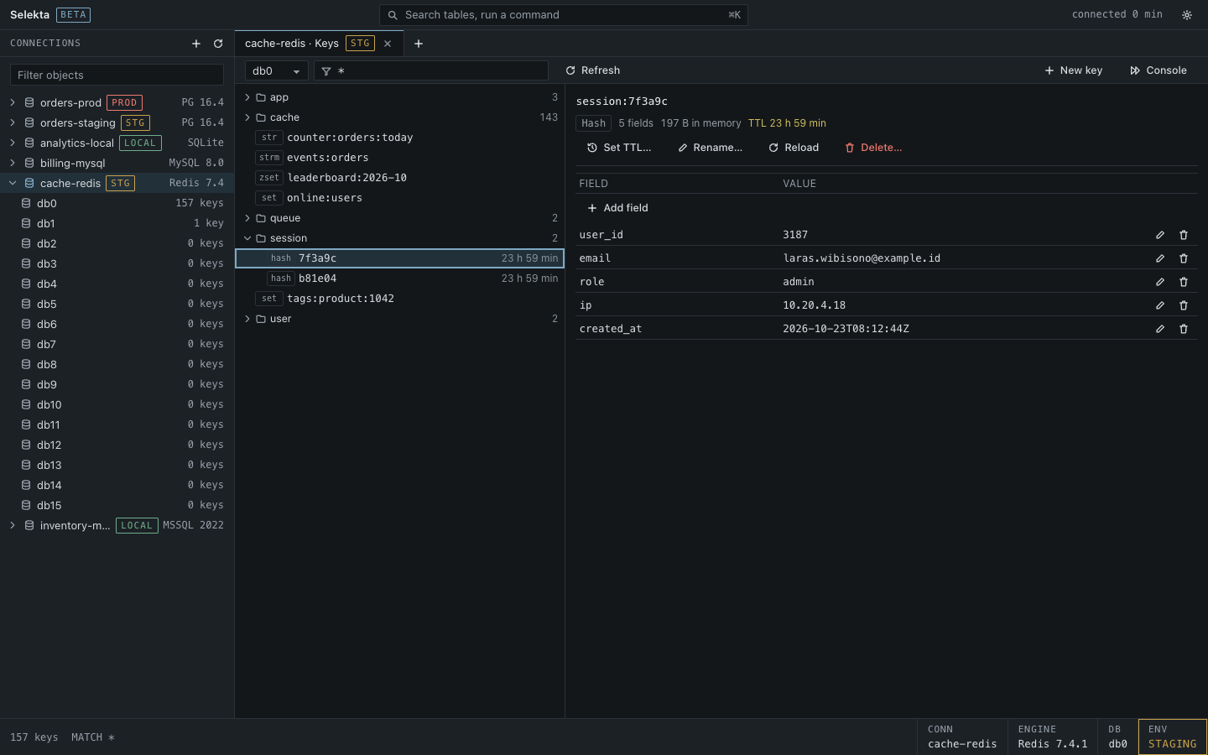This screenshot has height=755, width=1208.
Task: Click the key pattern filter field
Action: [431, 71]
